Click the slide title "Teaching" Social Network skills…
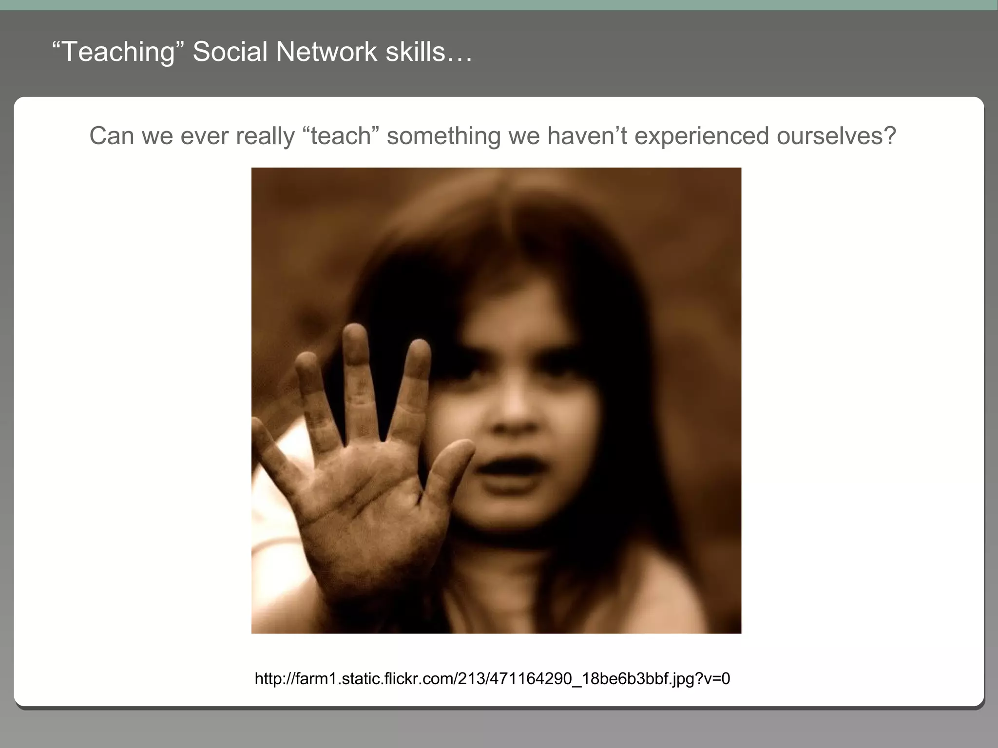Image resolution: width=998 pixels, height=748 pixels. pyautogui.click(x=262, y=52)
